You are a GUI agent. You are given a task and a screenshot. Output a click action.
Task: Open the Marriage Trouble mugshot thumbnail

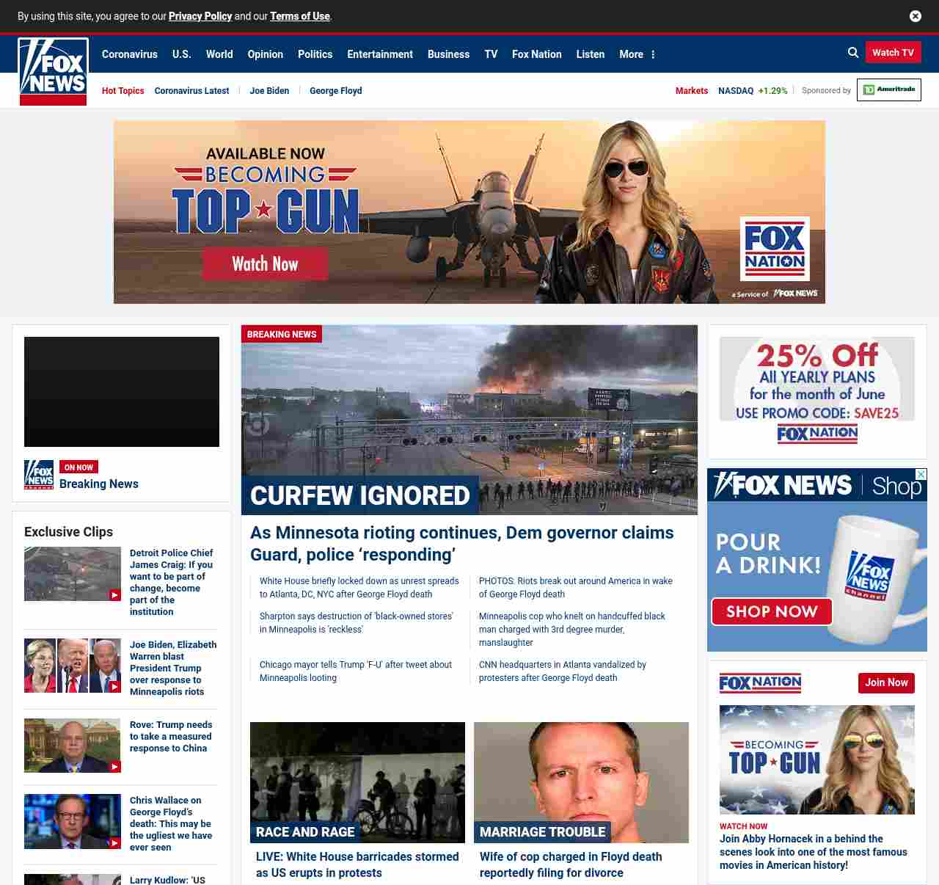coord(581,782)
